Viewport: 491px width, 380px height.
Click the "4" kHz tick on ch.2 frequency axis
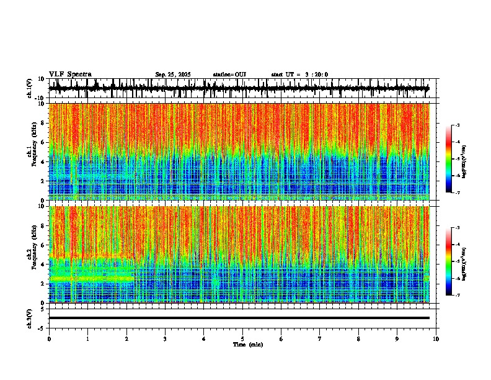(x=43, y=265)
